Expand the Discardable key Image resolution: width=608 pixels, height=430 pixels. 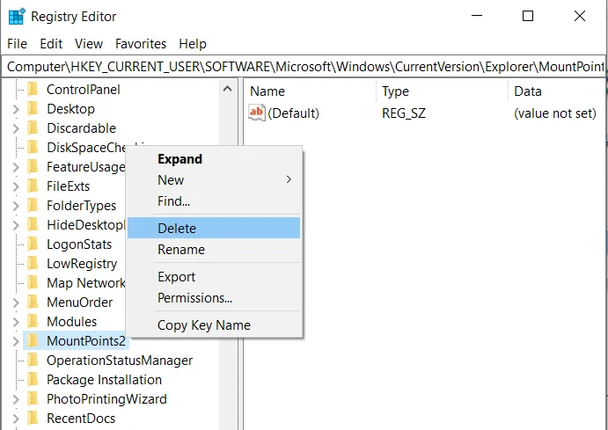pos(16,128)
